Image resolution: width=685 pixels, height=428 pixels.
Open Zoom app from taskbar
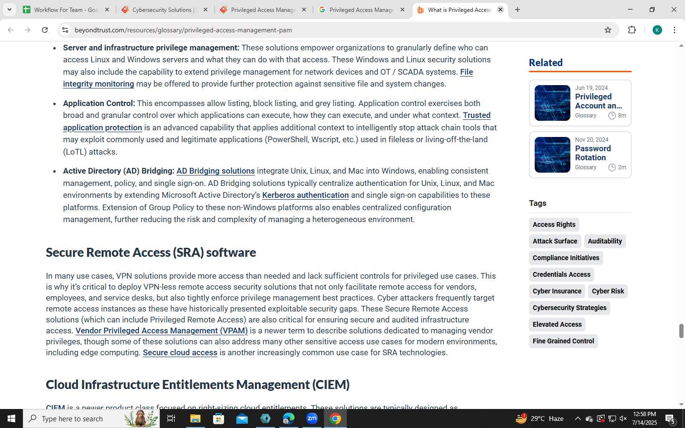coord(312,418)
